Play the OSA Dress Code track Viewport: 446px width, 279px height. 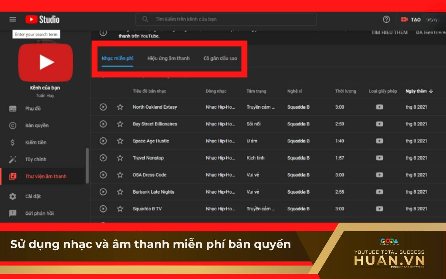tap(103, 175)
